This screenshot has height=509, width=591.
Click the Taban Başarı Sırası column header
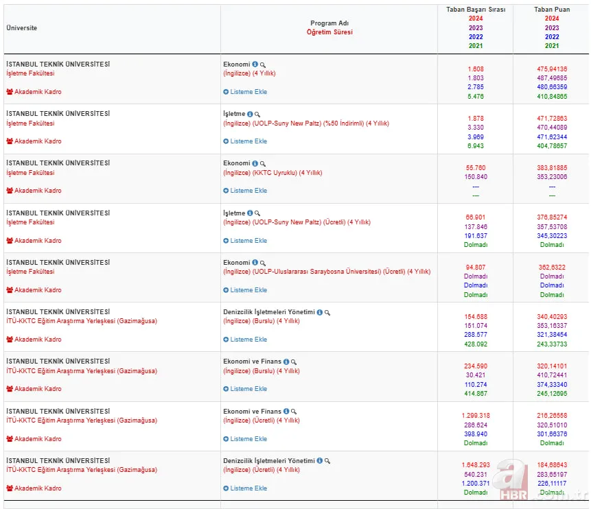475,10
